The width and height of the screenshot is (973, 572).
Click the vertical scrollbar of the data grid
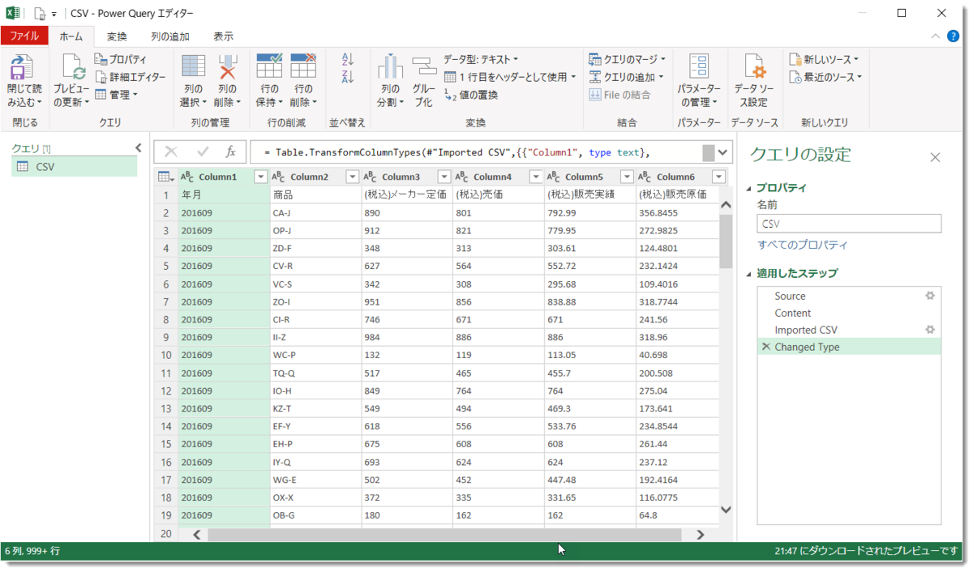coord(726,241)
